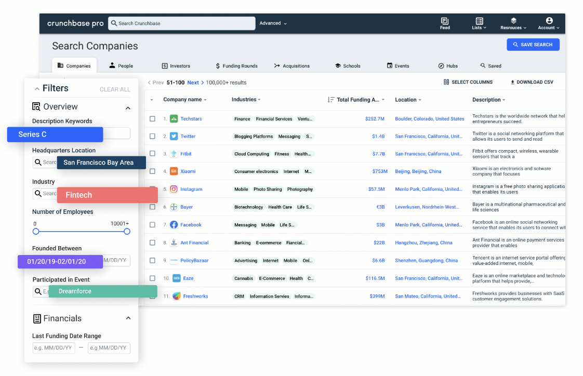
Task: Click the Facebook logo icon
Action: click(174, 225)
